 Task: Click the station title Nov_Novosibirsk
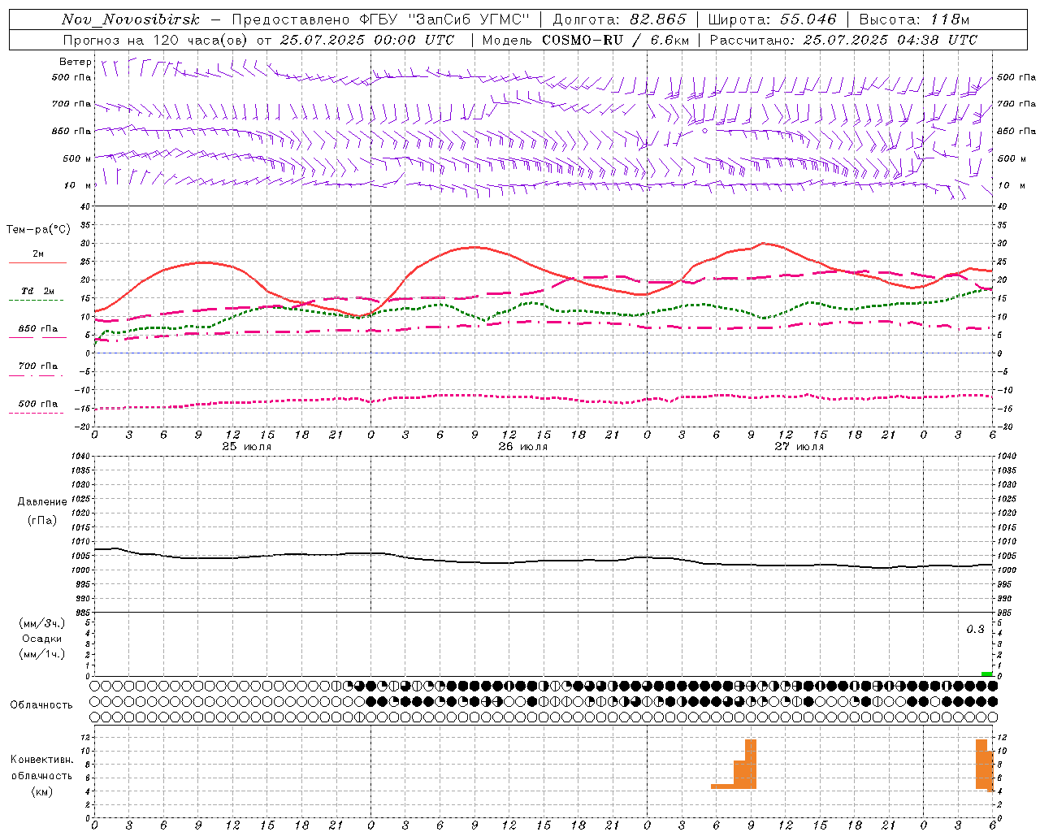click(130, 19)
